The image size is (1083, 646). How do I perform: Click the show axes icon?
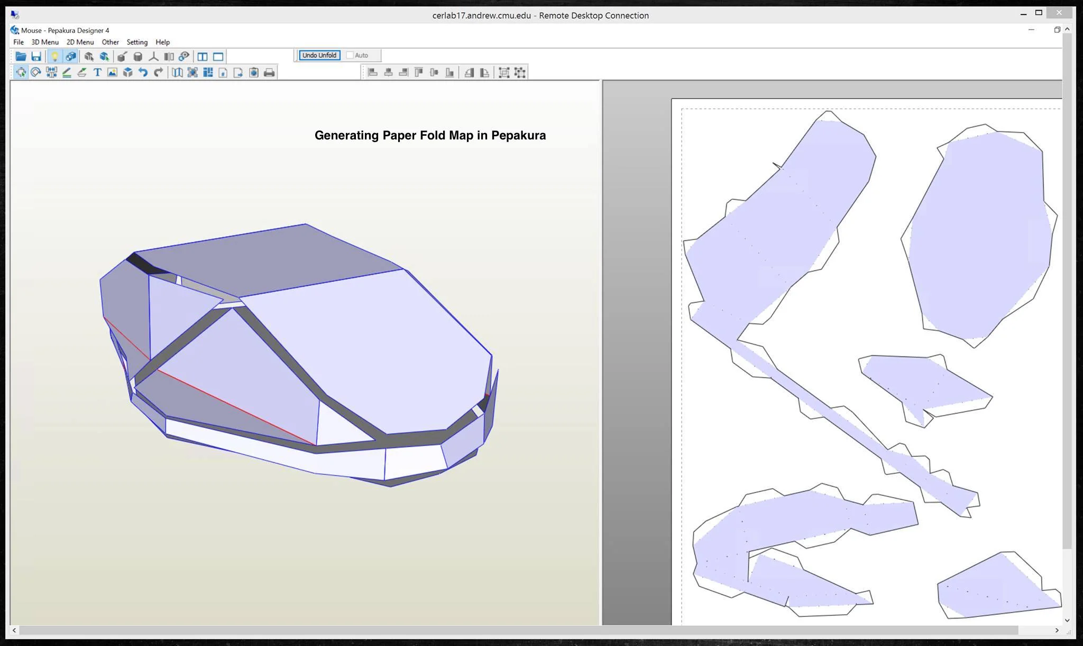pyautogui.click(x=153, y=57)
